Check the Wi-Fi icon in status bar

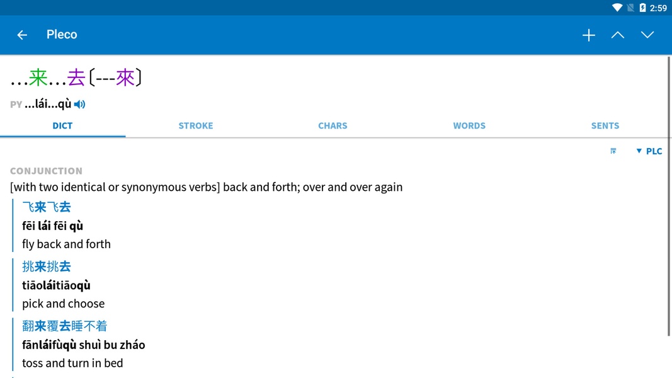pyautogui.click(x=617, y=8)
